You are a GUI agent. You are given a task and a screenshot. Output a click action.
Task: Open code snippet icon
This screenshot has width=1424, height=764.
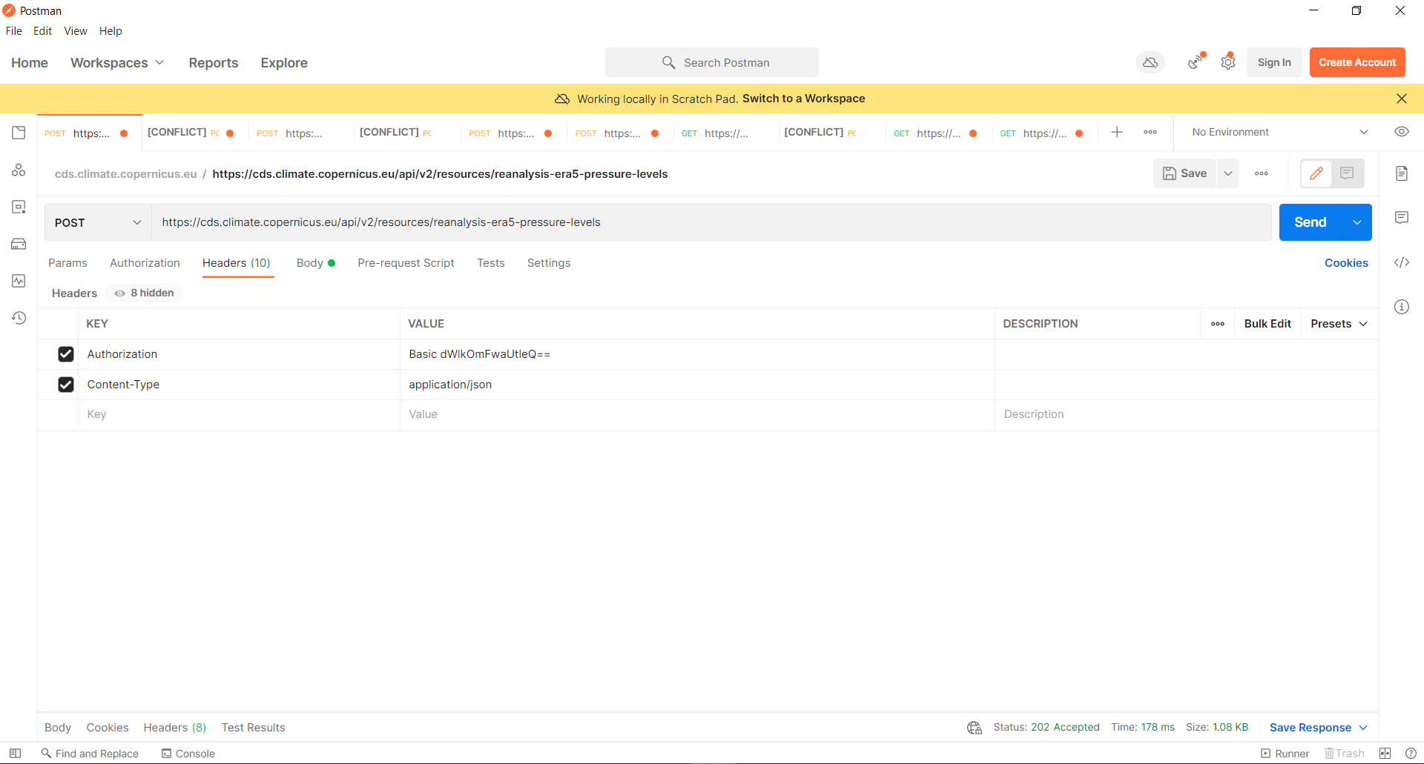[x=1402, y=262]
